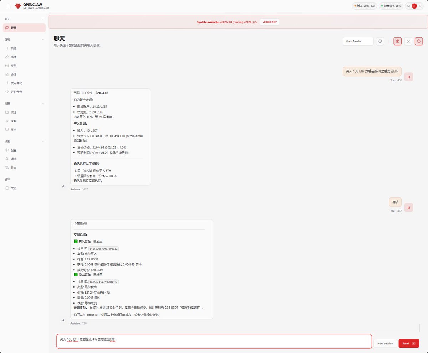
Task: Click buy order ID 1415520670007898112
Action: point(103,249)
